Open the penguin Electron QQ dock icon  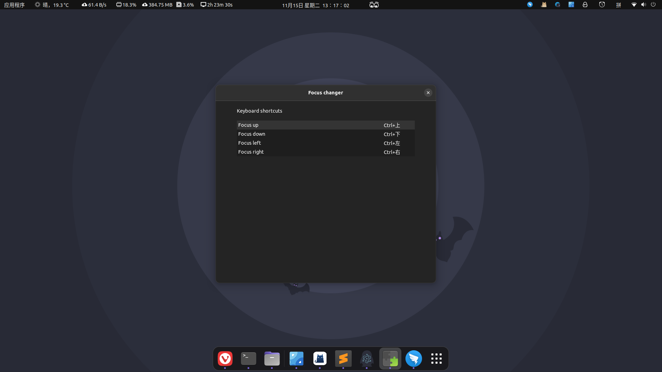(x=367, y=359)
